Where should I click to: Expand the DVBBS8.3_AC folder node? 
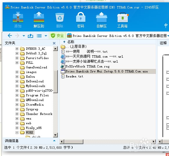coord(17,49)
